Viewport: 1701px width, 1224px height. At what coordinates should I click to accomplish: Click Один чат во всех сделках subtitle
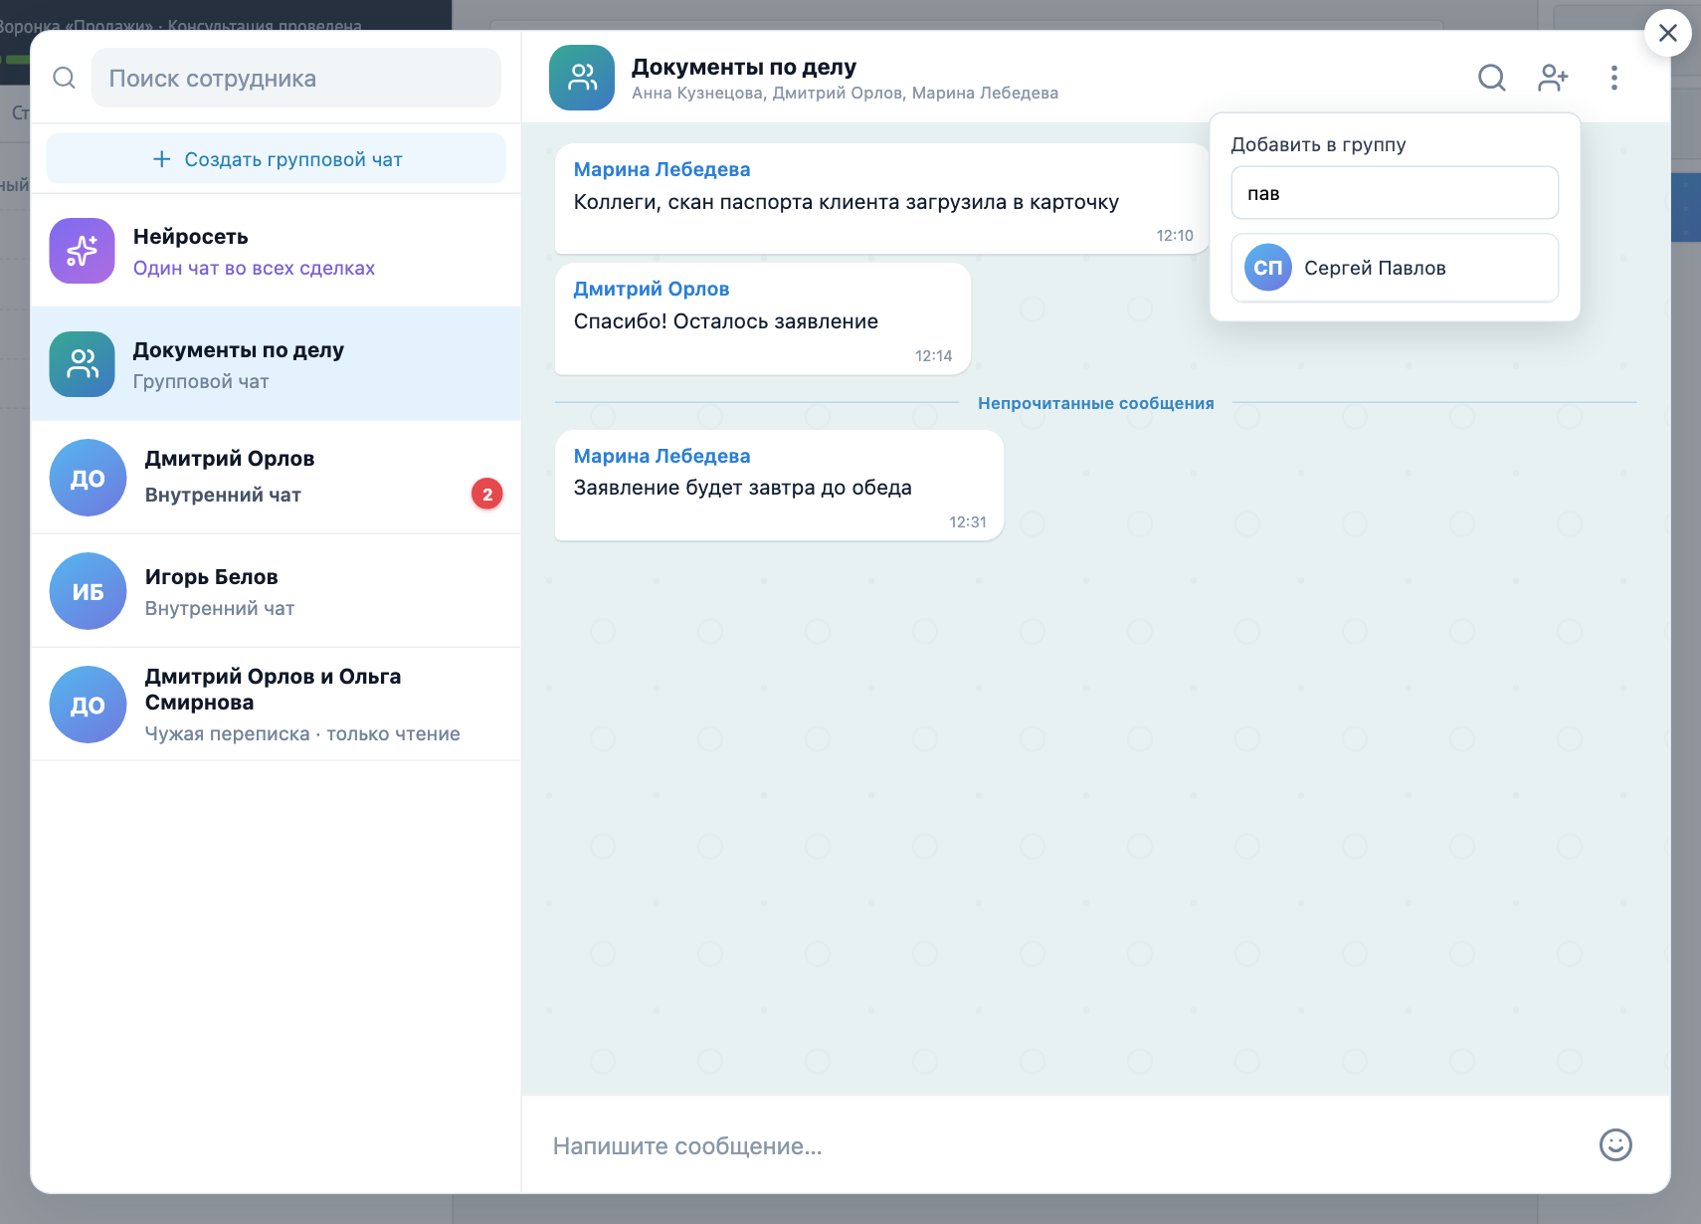click(x=254, y=268)
